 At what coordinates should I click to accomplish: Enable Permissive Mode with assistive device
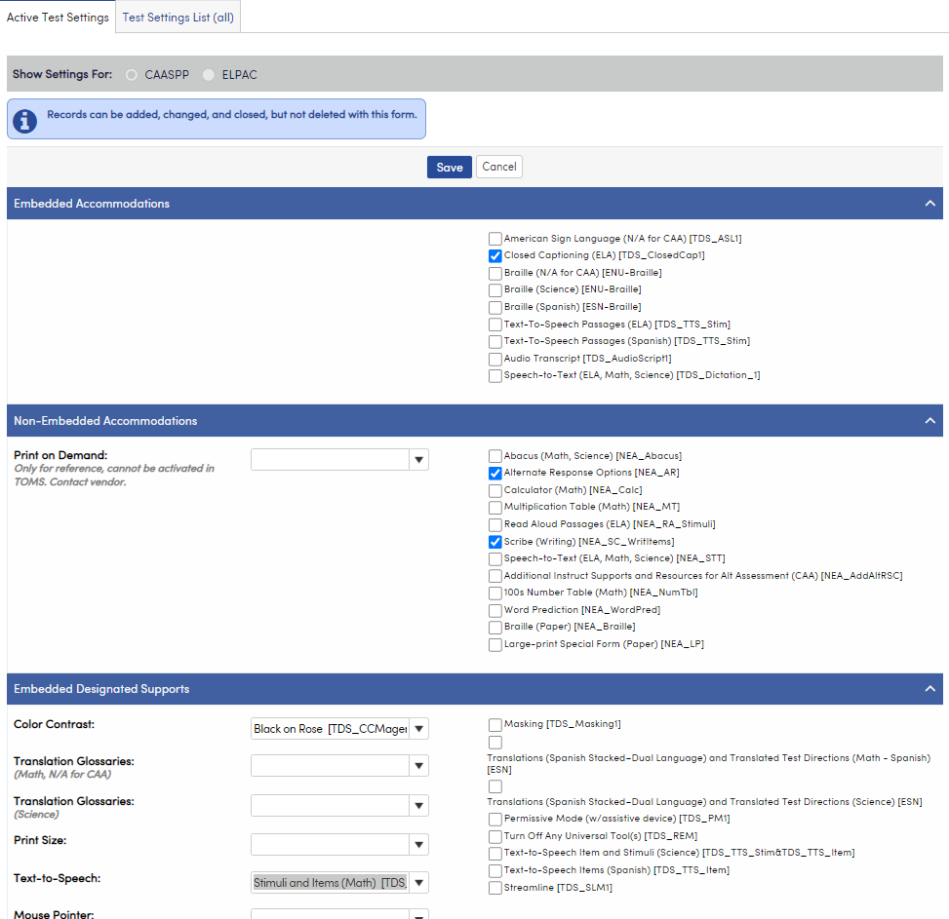click(494, 819)
